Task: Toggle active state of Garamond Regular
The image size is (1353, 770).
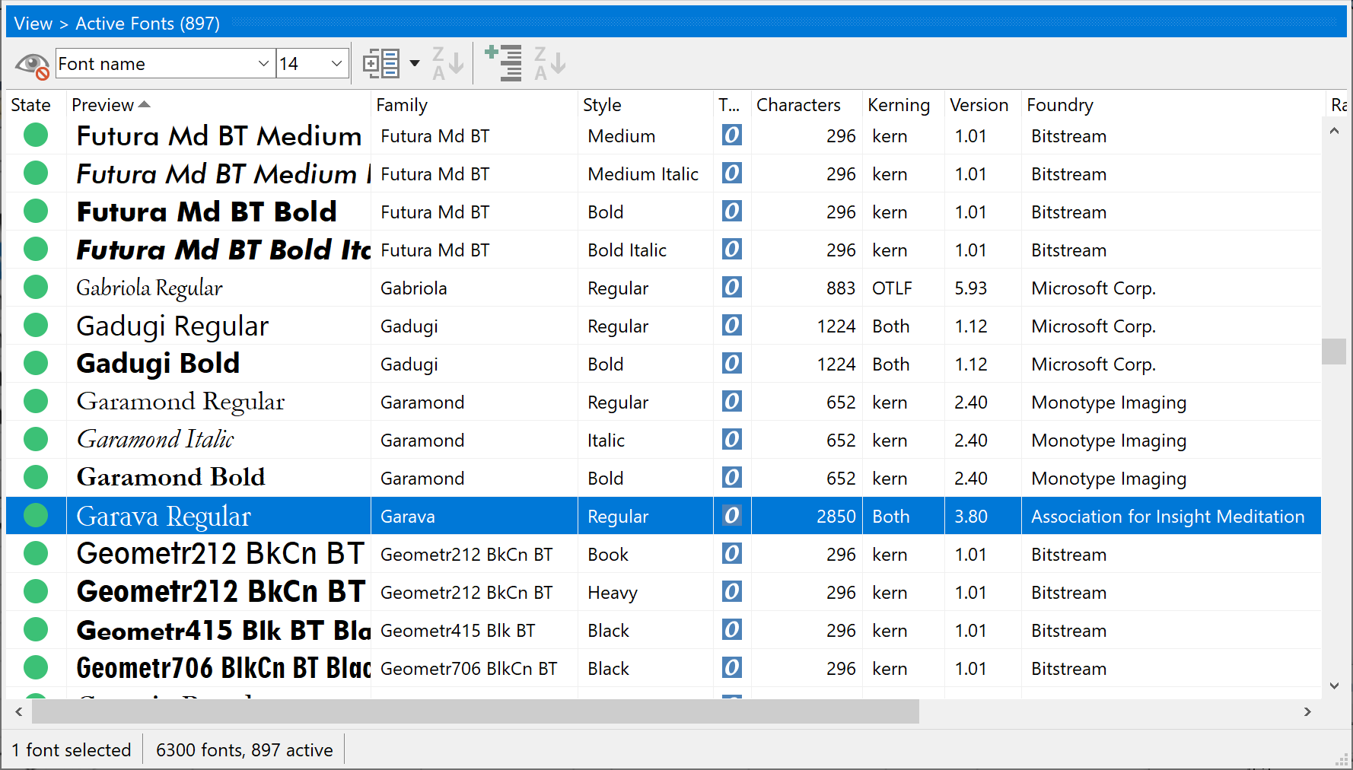Action: coord(36,402)
